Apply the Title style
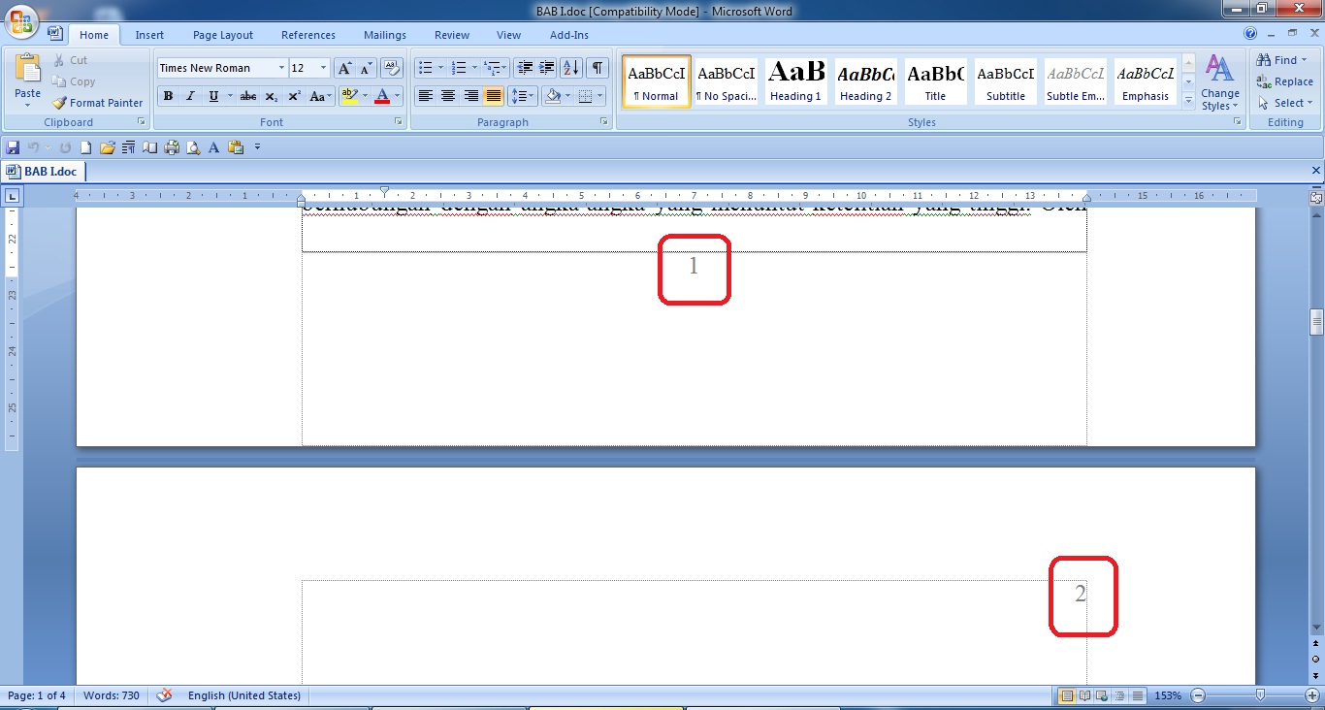The width and height of the screenshot is (1325, 710). [x=935, y=81]
